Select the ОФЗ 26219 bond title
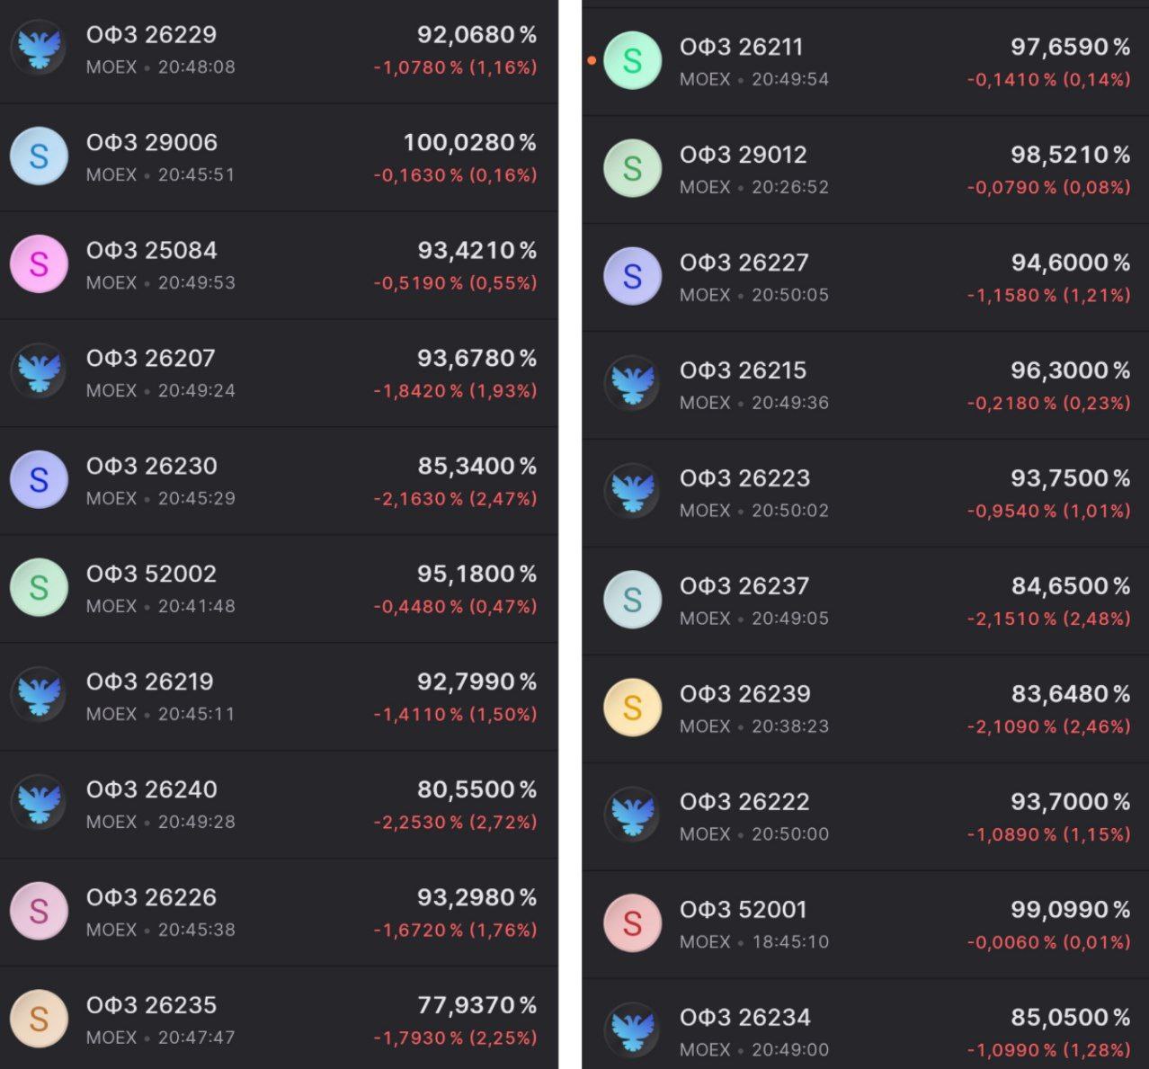Screen dimensions: 1149x1069 click(x=150, y=681)
